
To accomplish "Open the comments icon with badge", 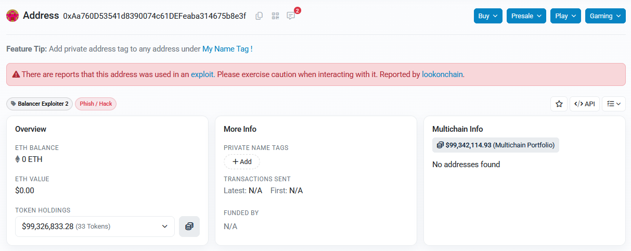I will click(291, 16).
